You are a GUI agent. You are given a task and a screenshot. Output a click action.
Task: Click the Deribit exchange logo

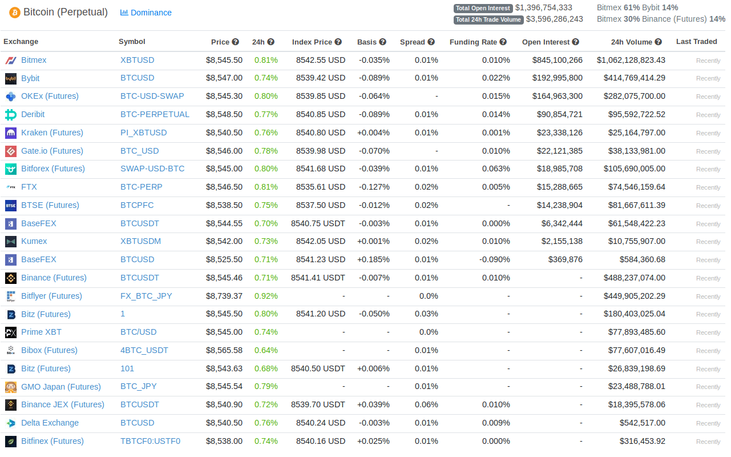10,114
